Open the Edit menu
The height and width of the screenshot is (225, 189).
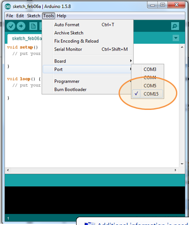pos(20,16)
